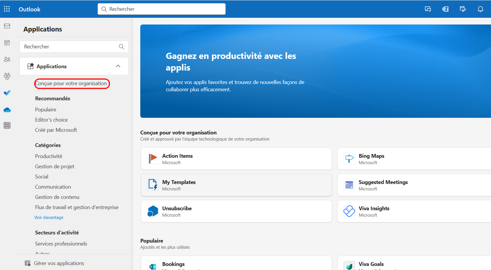Viewport: 491px width, 270px height.
Task: Select the Communication category
Action: coord(53,187)
